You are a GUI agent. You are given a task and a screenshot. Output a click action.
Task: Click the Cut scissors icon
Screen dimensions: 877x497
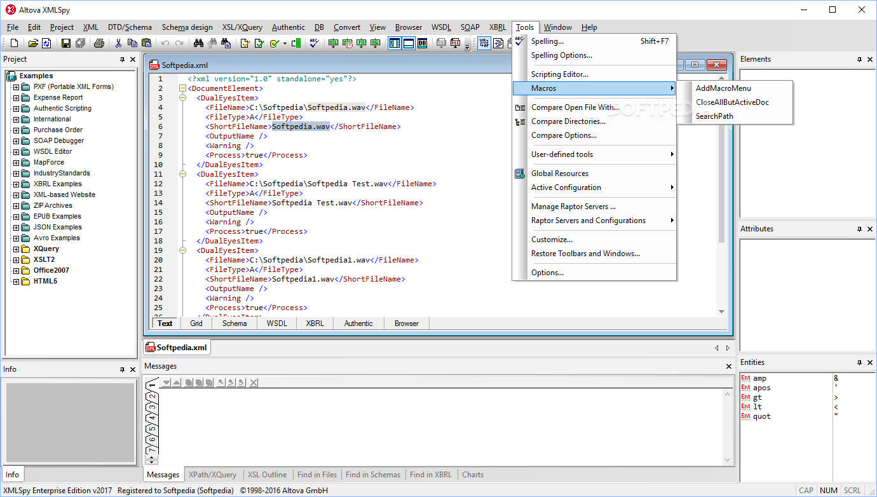(x=118, y=43)
